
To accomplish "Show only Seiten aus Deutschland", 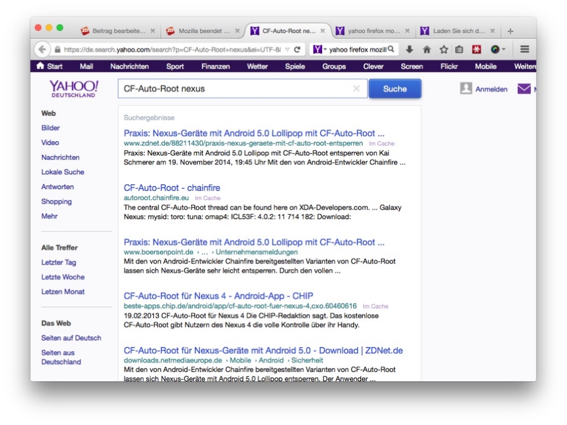I will pyautogui.click(x=61, y=357).
